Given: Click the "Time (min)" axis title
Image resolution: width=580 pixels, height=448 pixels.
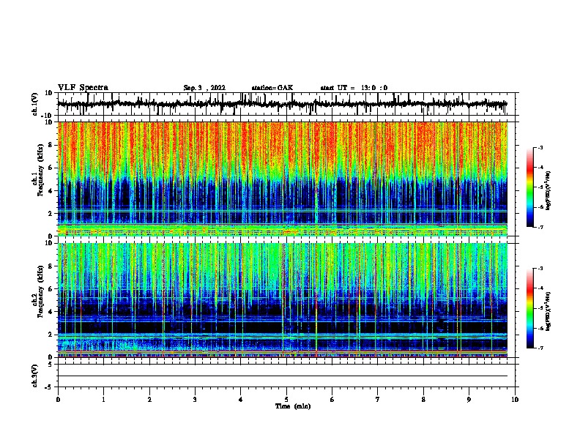Looking at the screenshot, I should click(293, 406).
